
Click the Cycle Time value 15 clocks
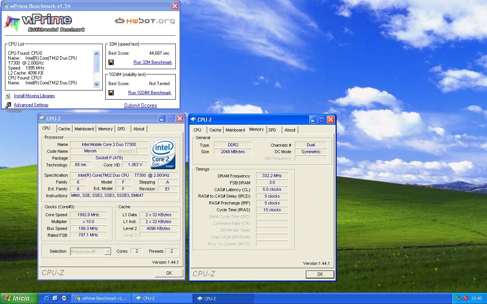pyautogui.click(x=272, y=210)
